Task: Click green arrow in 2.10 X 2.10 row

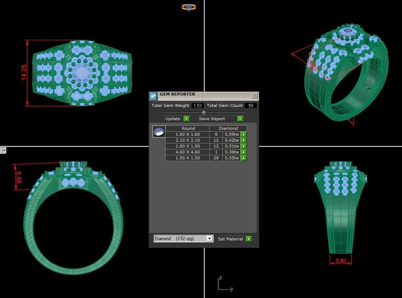Action: pos(244,140)
